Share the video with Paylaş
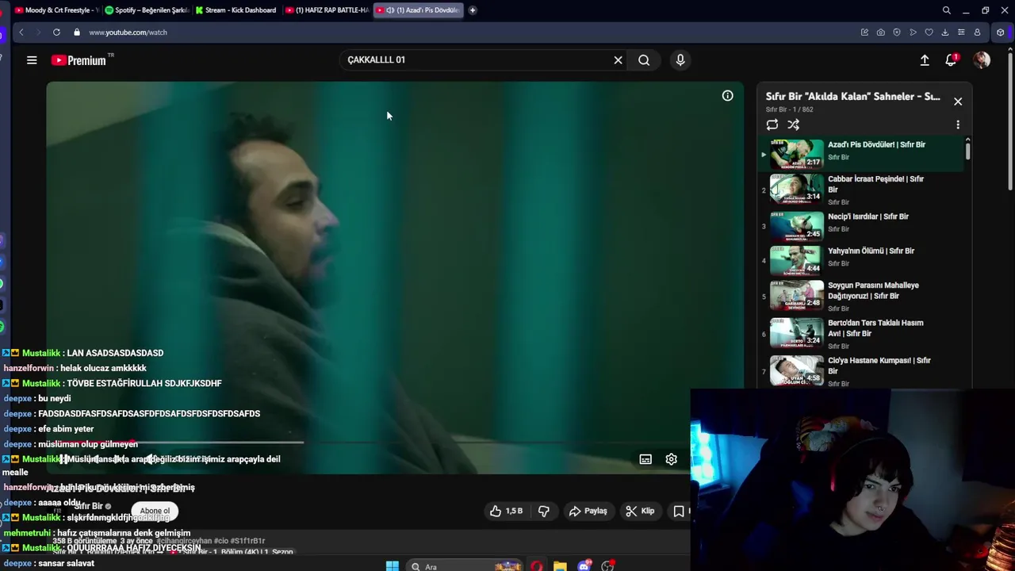1015x571 pixels. 588,512
